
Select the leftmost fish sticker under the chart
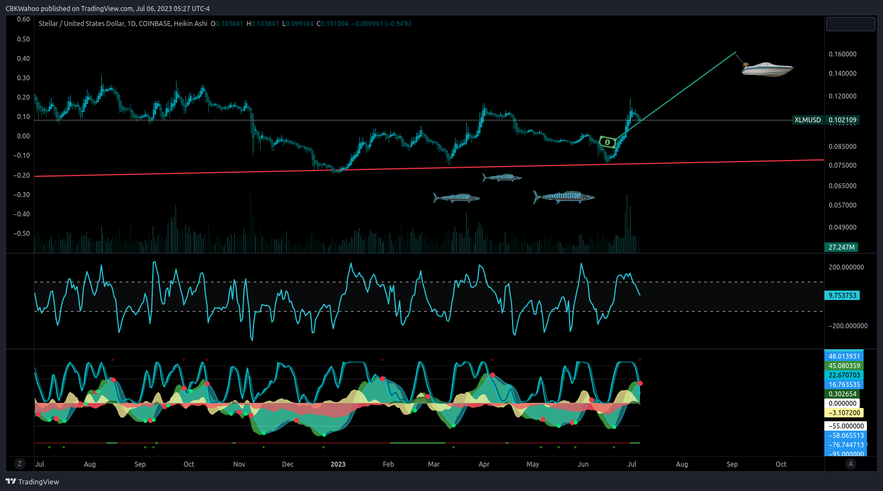[456, 198]
